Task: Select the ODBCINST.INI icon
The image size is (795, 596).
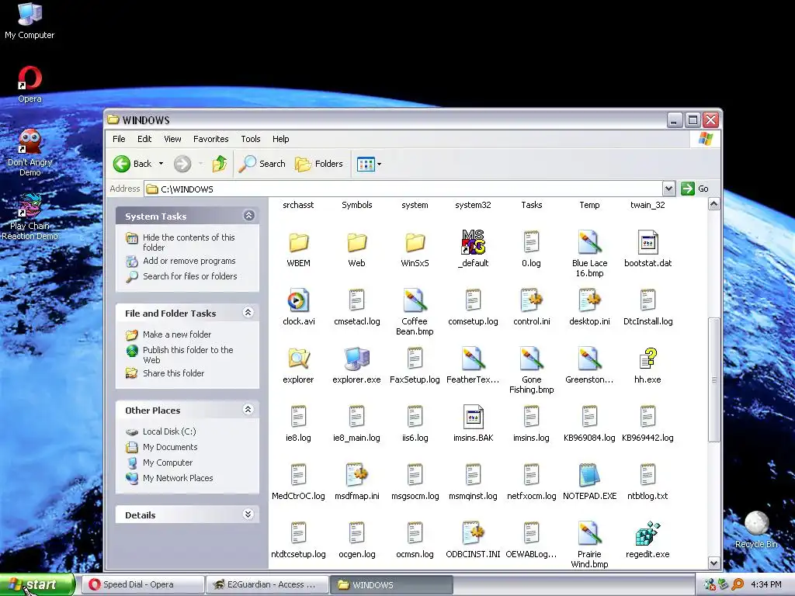Action: (473, 533)
